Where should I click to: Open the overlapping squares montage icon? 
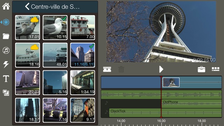(x=6, y=93)
